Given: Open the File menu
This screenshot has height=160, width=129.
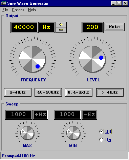Looking at the screenshot, I should 5,10.
